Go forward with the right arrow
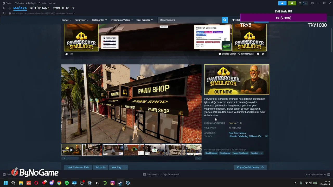Screen dimensions: 333x187 [9, 8]
